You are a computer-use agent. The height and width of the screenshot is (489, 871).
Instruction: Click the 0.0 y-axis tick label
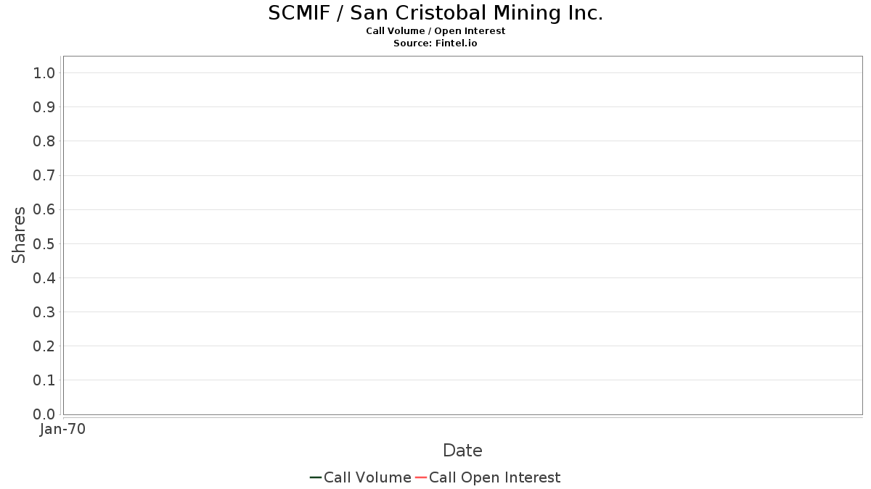44,414
